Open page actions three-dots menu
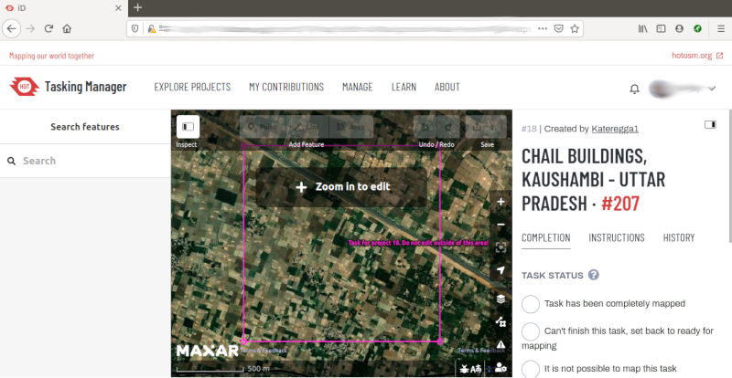Screen dimensions: 732x378 pyautogui.click(x=542, y=28)
